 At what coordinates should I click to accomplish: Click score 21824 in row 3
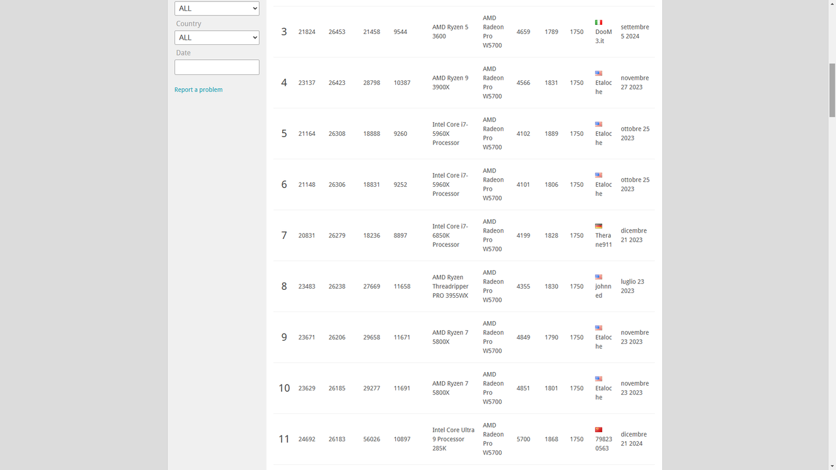(307, 32)
